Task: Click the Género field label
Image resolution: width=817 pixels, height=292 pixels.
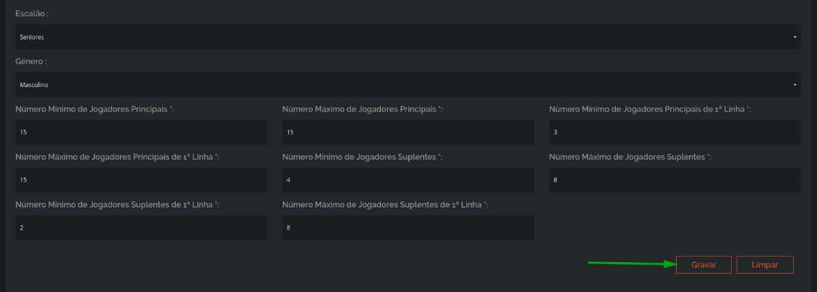Action: tap(31, 61)
